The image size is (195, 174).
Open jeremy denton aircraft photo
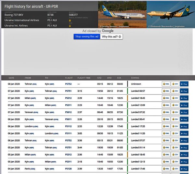[x=123, y=15]
